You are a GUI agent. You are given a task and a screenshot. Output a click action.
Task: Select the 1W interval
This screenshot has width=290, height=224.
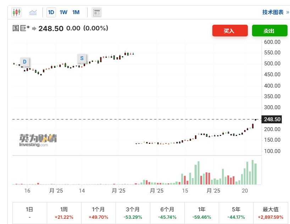63,13
